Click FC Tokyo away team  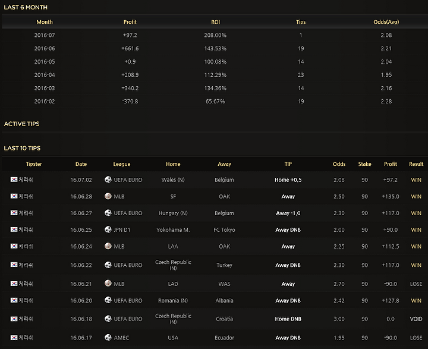(x=224, y=229)
